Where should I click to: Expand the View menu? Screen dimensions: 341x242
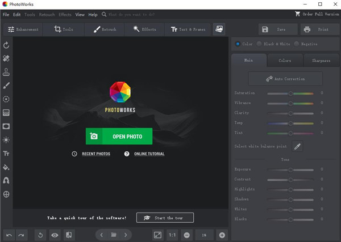(80, 14)
